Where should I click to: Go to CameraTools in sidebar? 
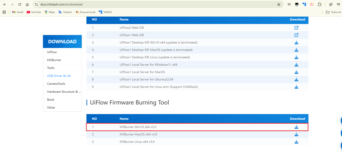click(57, 84)
